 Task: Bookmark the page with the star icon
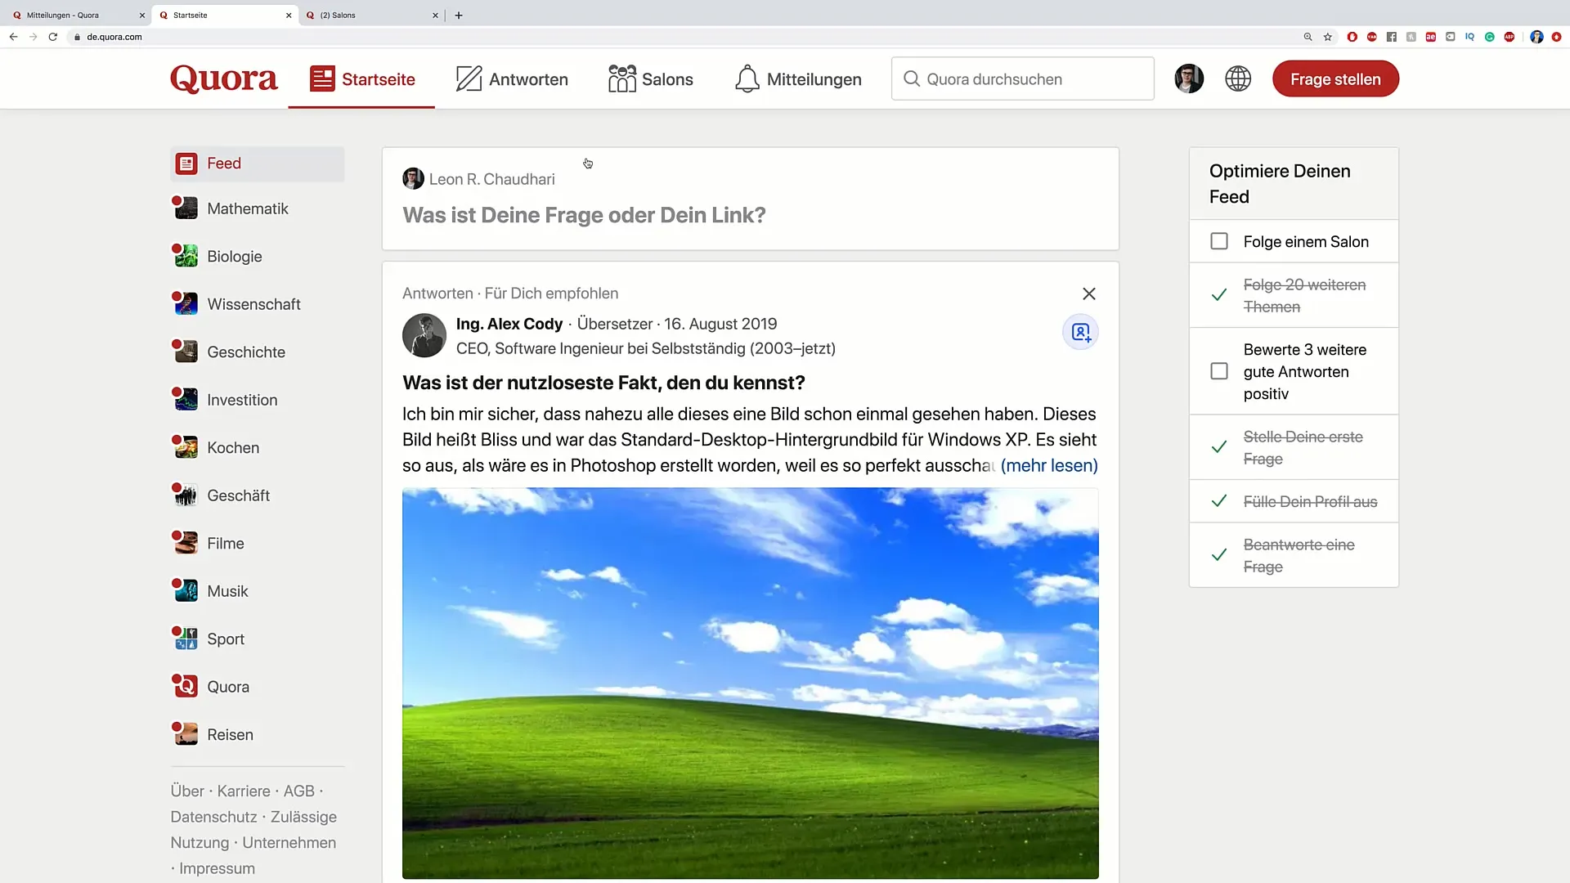pyautogui.click(x=1328, y=37)
